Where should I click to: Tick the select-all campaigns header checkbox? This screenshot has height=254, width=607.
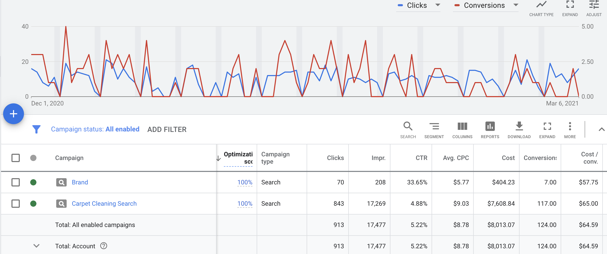pyautogui.click(x=16, y=158)
